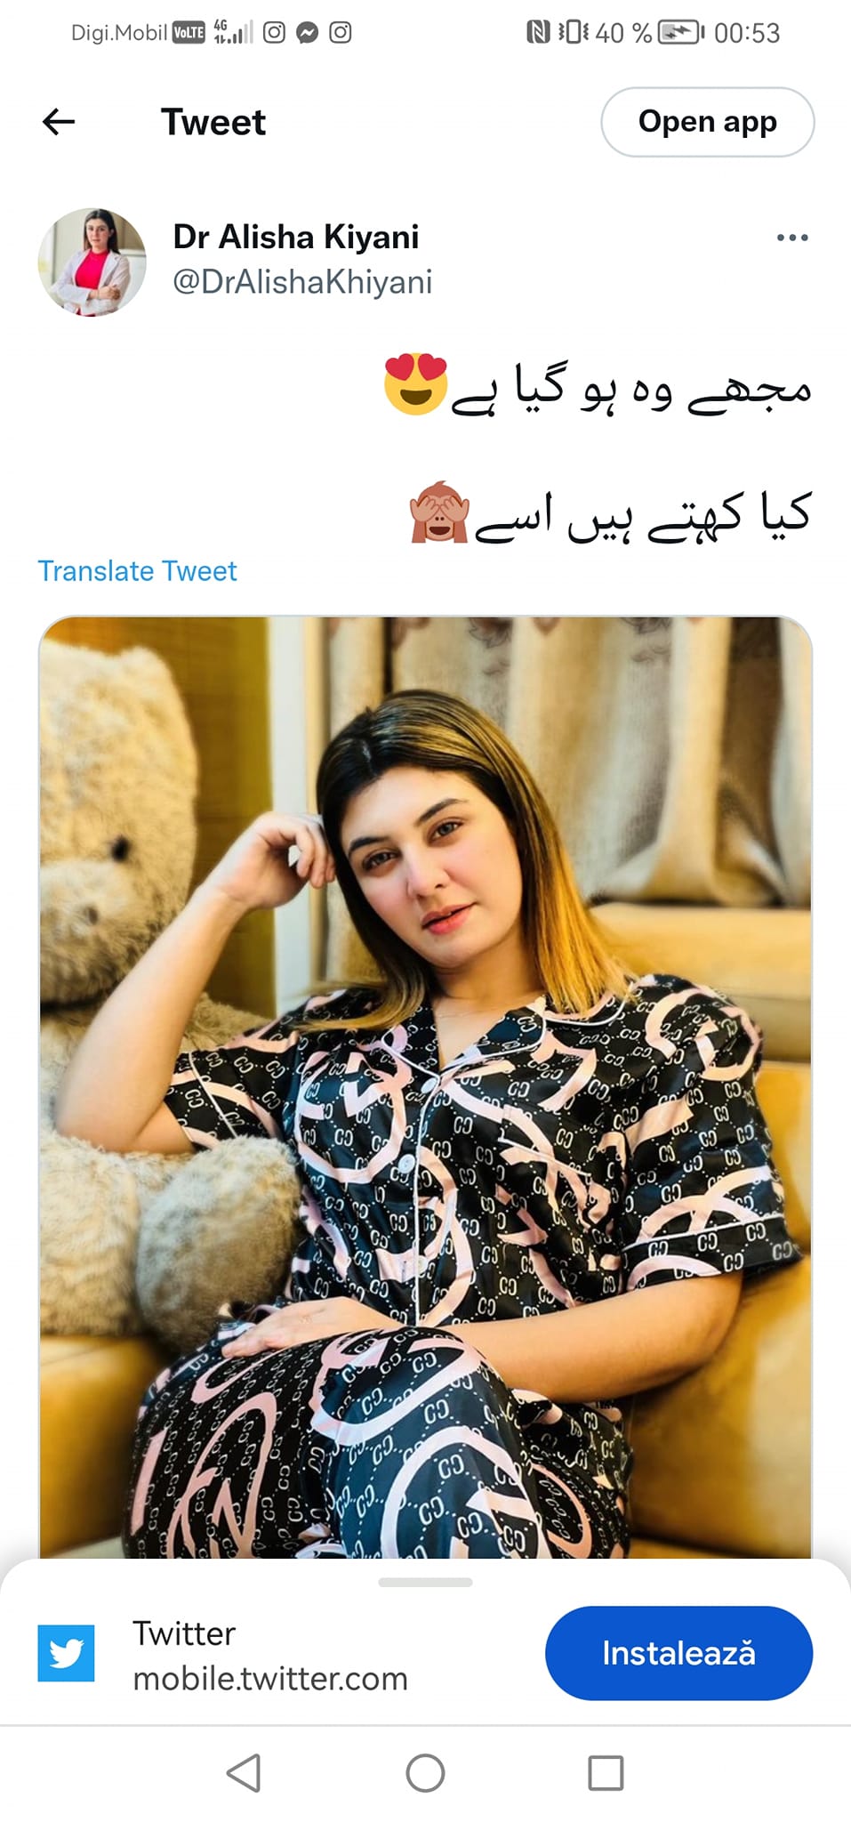This screenshot has height=1822, width=851.
Task: Click the Instalează install button
Action: coord(678,1653)
